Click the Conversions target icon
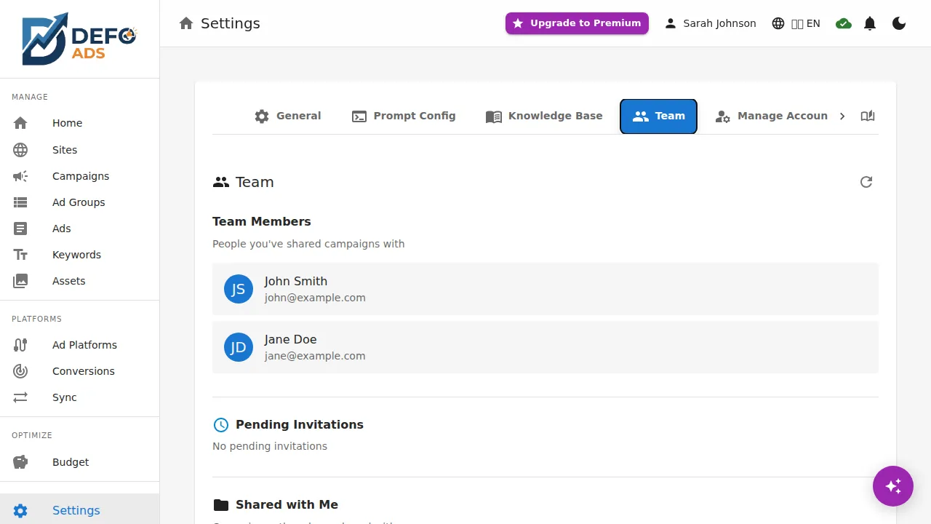The width and height of the screenshot is (931, 524). click(20, 371)
